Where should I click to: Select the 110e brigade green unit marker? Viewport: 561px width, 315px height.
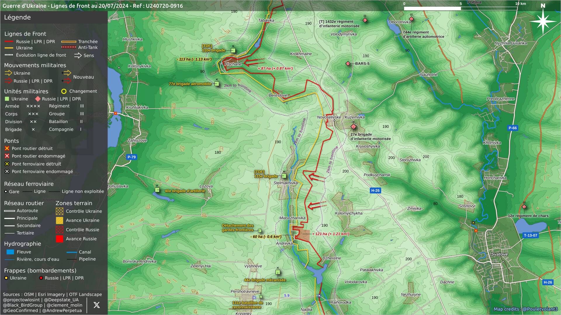point(233,50)
